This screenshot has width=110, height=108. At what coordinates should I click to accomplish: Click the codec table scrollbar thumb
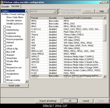point(105,33)
